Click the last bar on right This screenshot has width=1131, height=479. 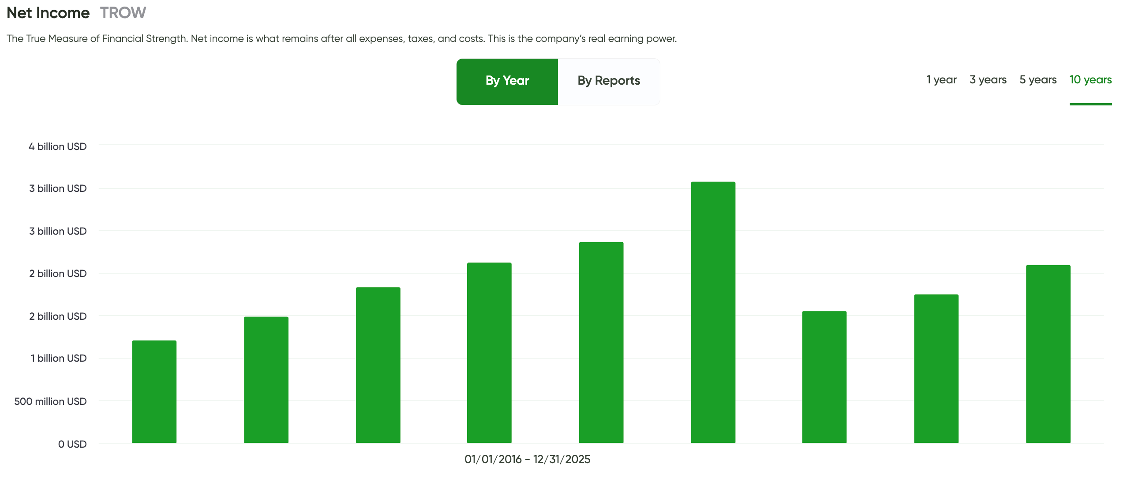click(x=1048, y=354)
